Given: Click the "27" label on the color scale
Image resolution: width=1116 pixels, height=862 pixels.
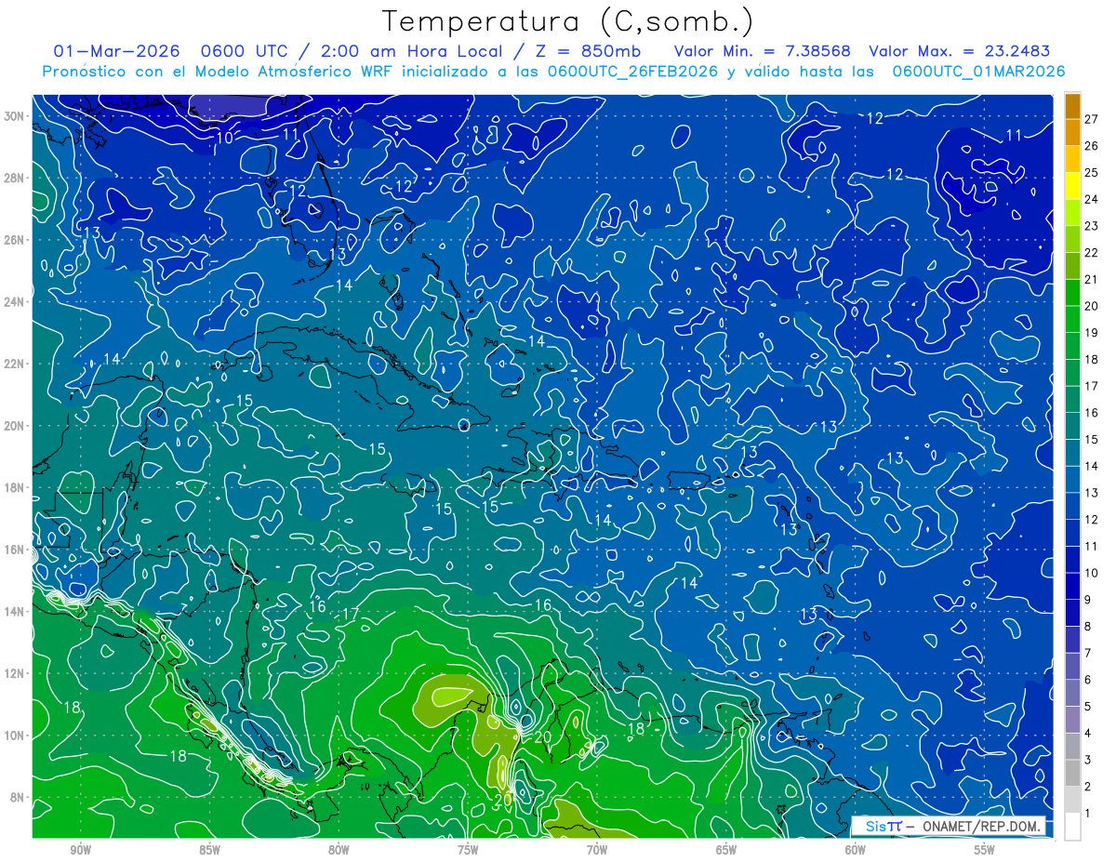Looking at the screenshot, I should [x=1092, y=118].
